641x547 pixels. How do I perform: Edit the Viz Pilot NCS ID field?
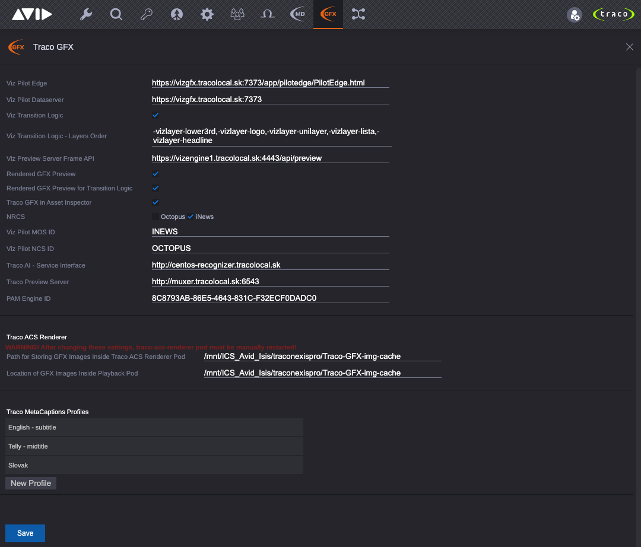270,249
